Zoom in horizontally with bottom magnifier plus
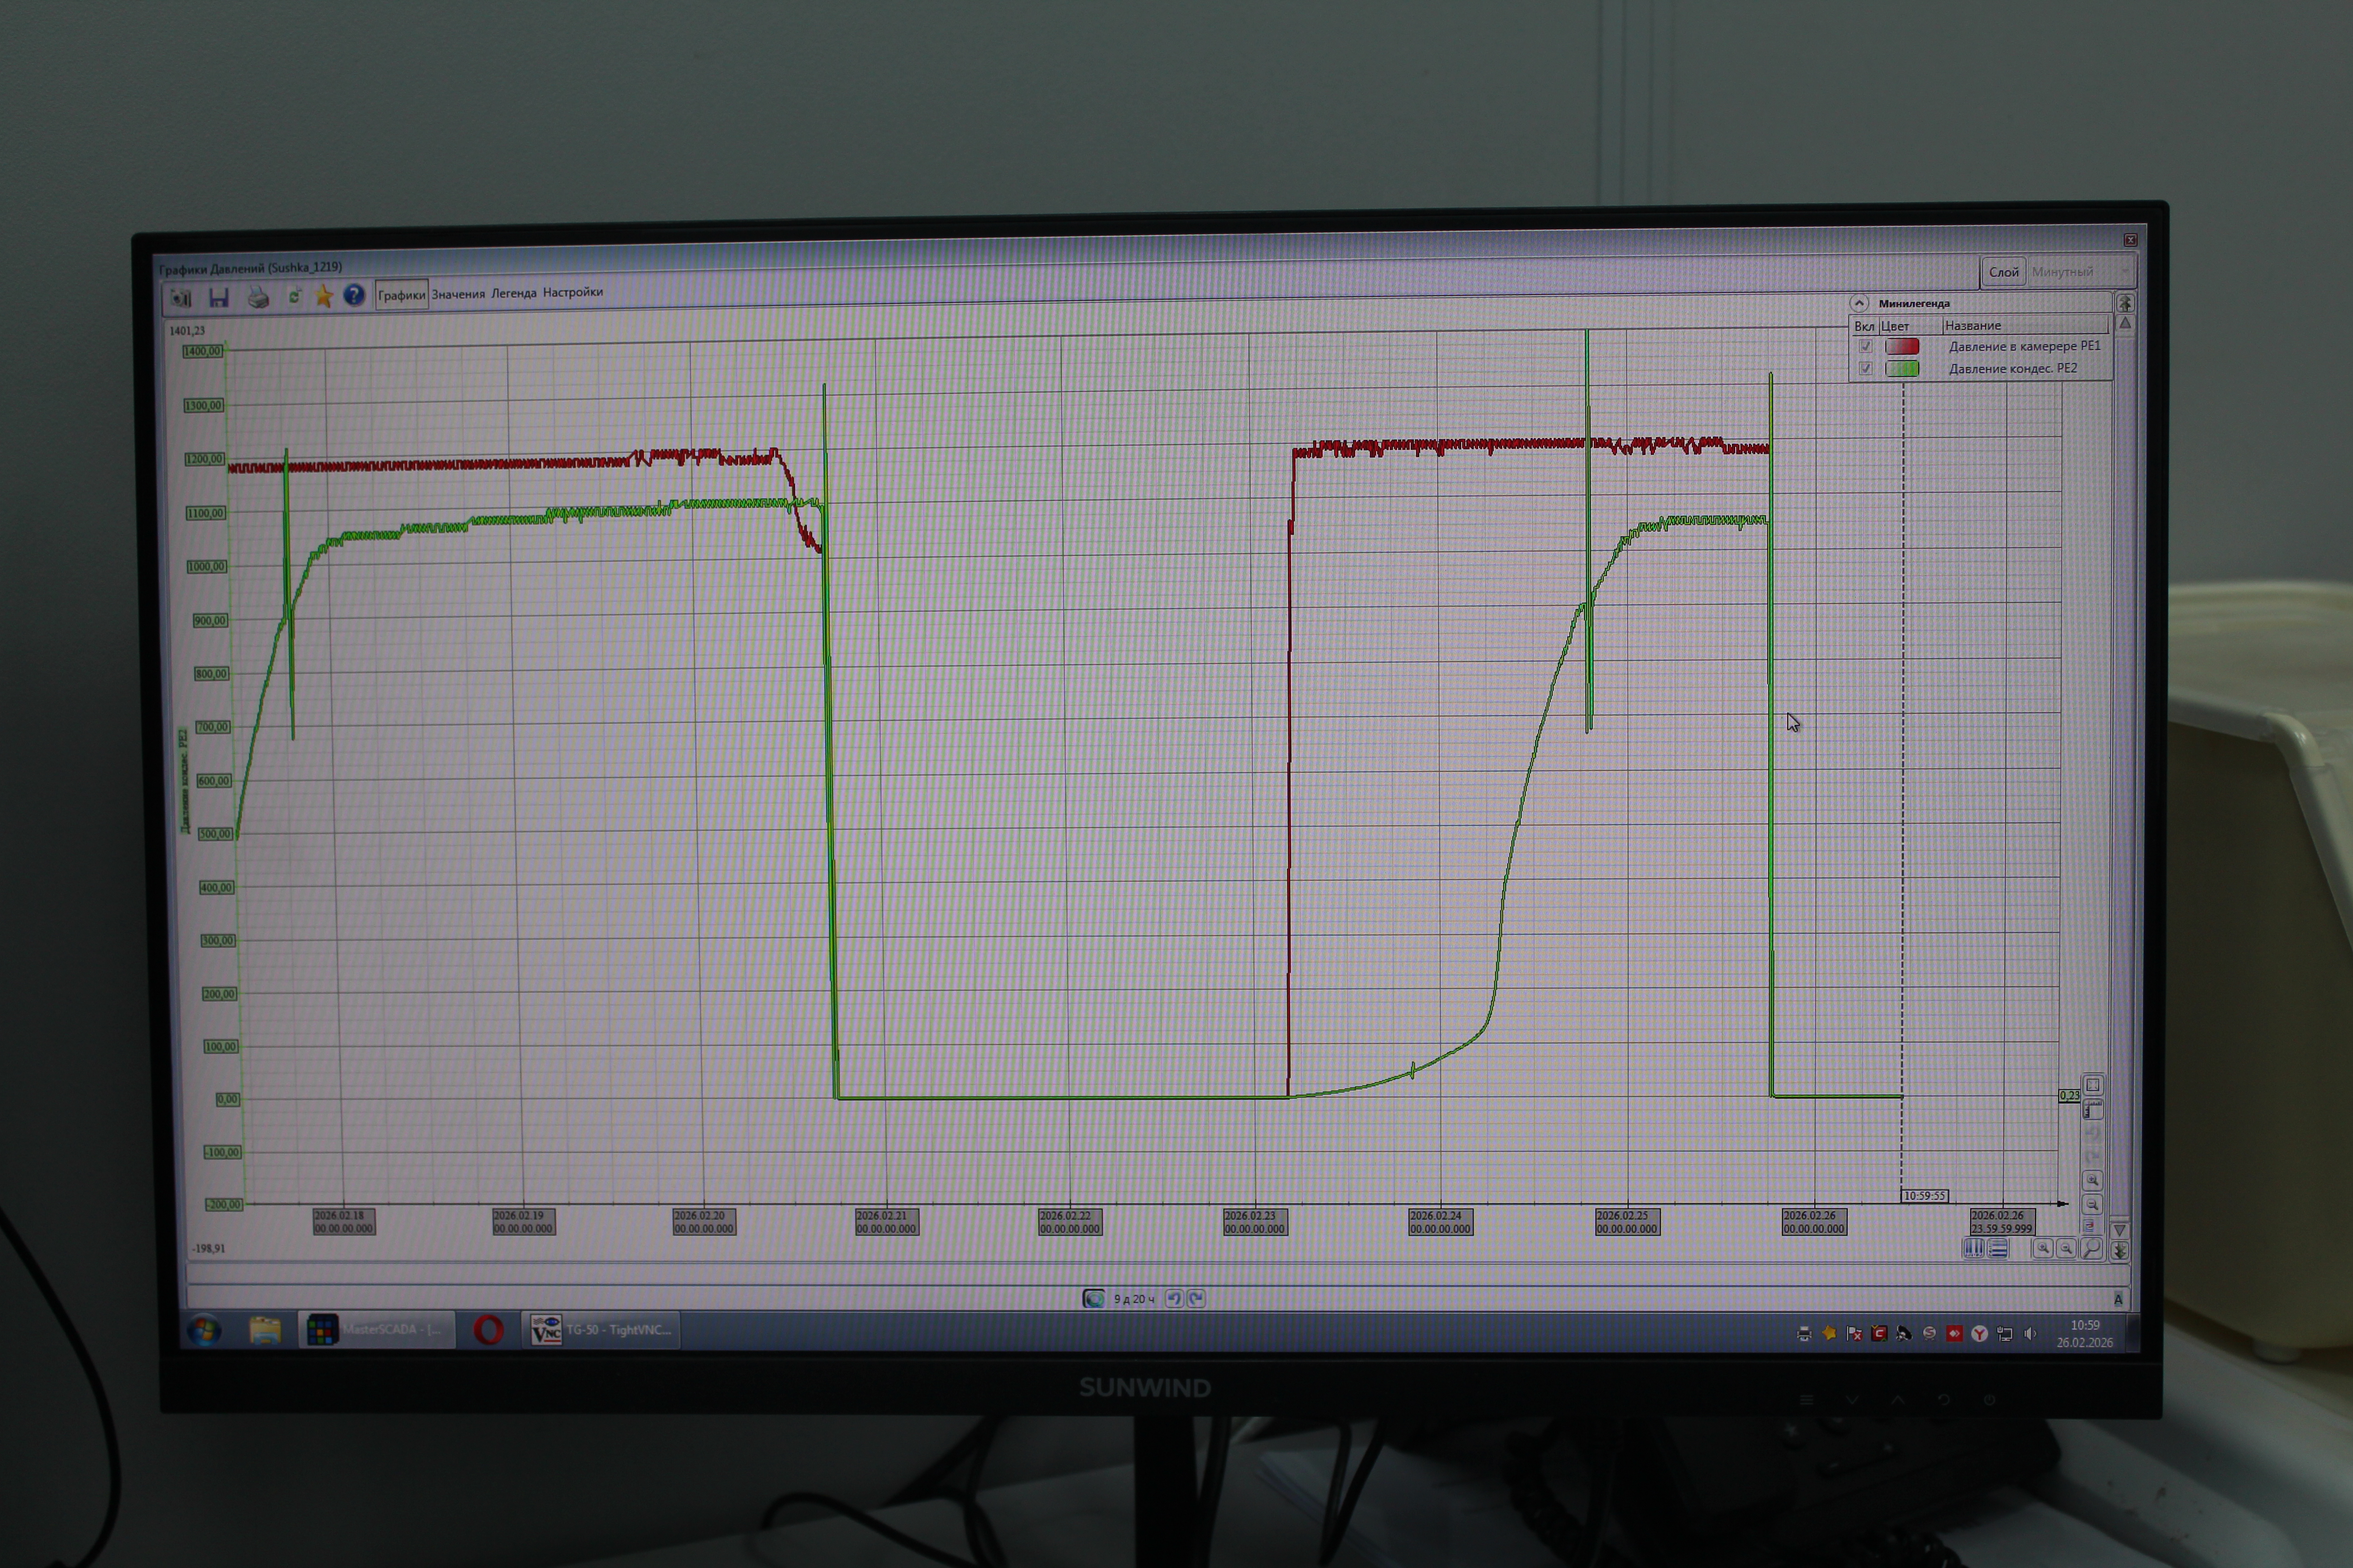Viewport: 2353px width, 1568px height. (x=2044, y=1248)
